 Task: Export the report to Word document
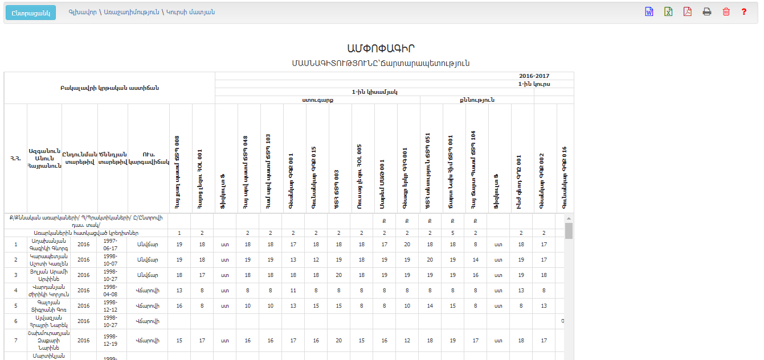coord(649,12)
